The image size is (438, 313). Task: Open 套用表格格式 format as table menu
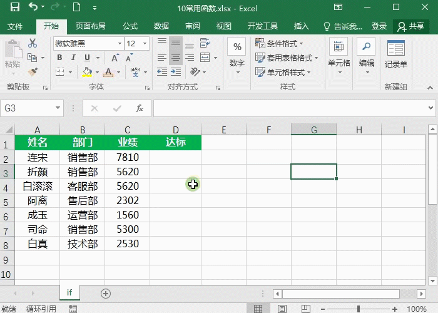point(287,58)
